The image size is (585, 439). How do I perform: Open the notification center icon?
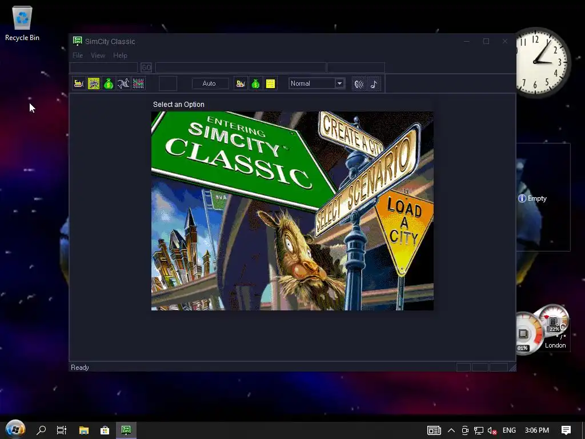tap(566, 430)
